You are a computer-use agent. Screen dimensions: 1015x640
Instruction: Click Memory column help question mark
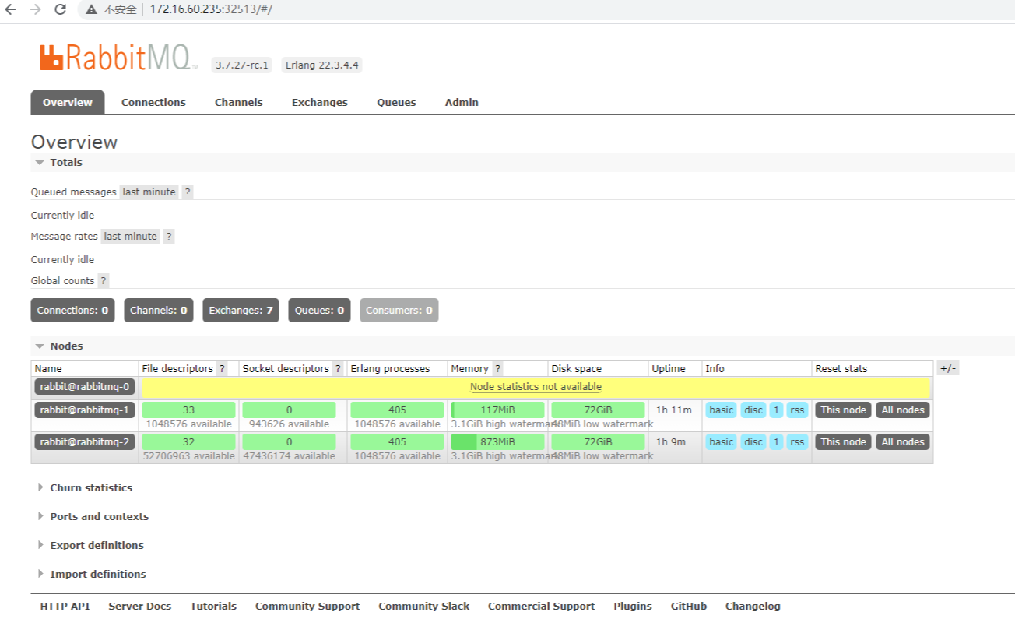coord(497,369)
